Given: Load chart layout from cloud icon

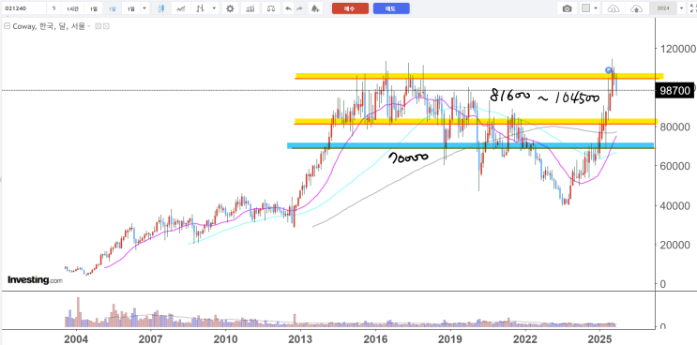Looking at the screenshot, I should pos(613,8).
